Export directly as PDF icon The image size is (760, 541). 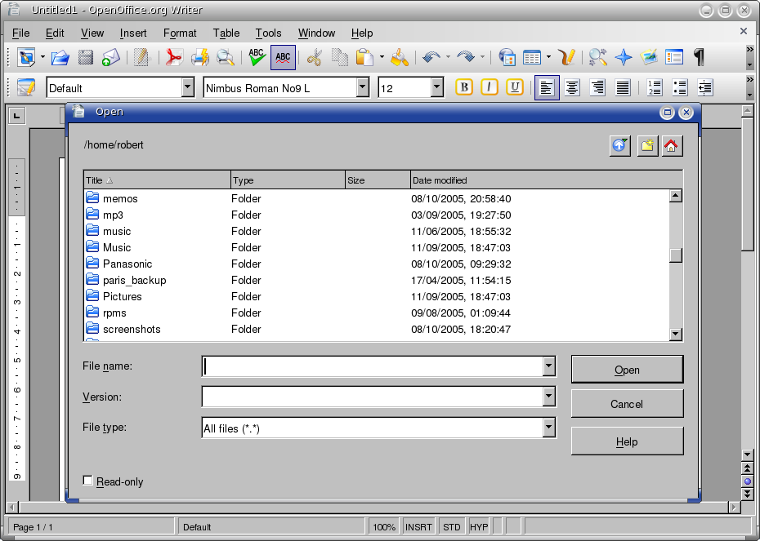pyautogui.click(x=174, y=58)
